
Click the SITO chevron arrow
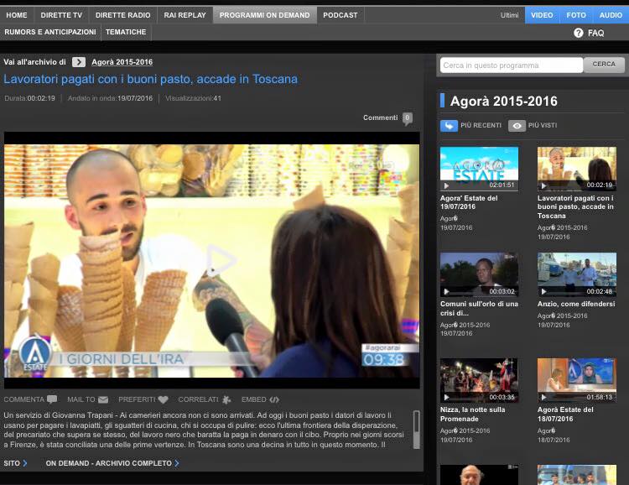25,463
